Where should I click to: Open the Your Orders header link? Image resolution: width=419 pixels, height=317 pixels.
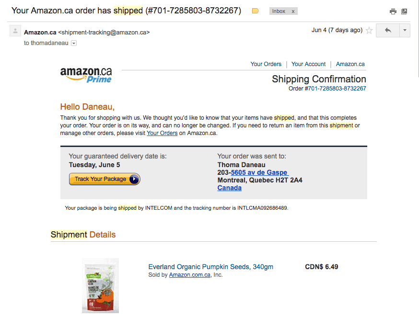click(x=266, y=64)
